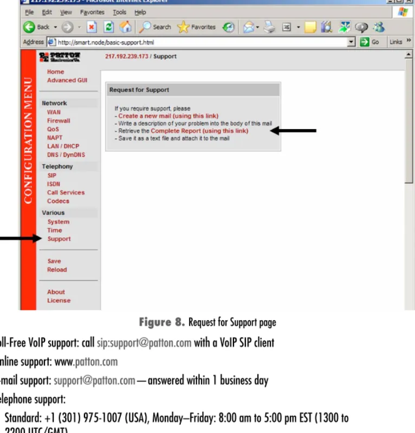This screenshot has height=433, width=415.
Task: Click the vertical scrollbar thumb
Action: (408, 121)
